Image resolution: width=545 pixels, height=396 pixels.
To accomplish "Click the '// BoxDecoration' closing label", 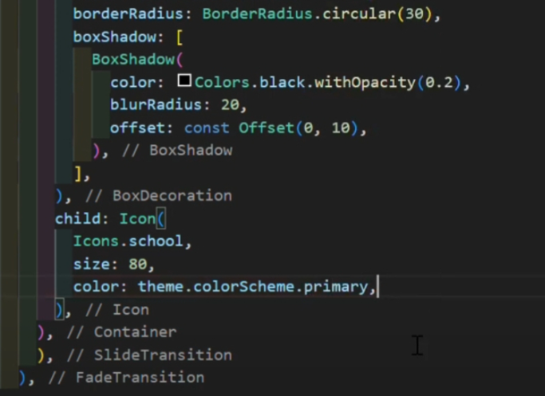I will point(159,196).
